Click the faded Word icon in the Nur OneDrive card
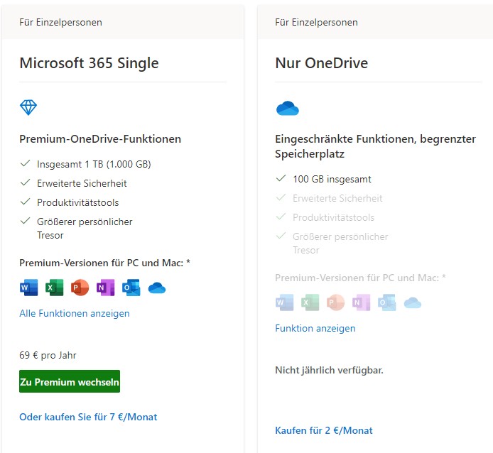 click(285, 302)
